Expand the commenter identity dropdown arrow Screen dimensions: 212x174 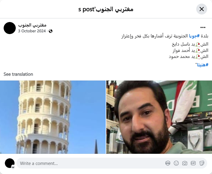click(x=13, y=167)
